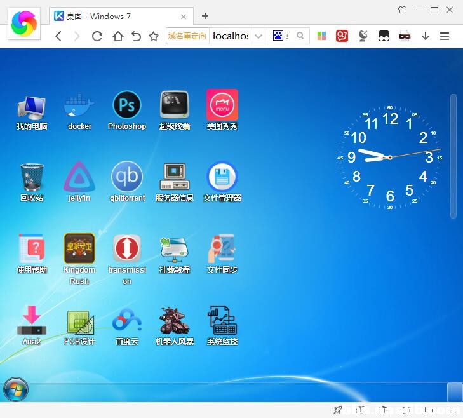Open the 我的电脑 desktop icon
This screenshot has width=463, height=418.
click(x=32, y=112)
